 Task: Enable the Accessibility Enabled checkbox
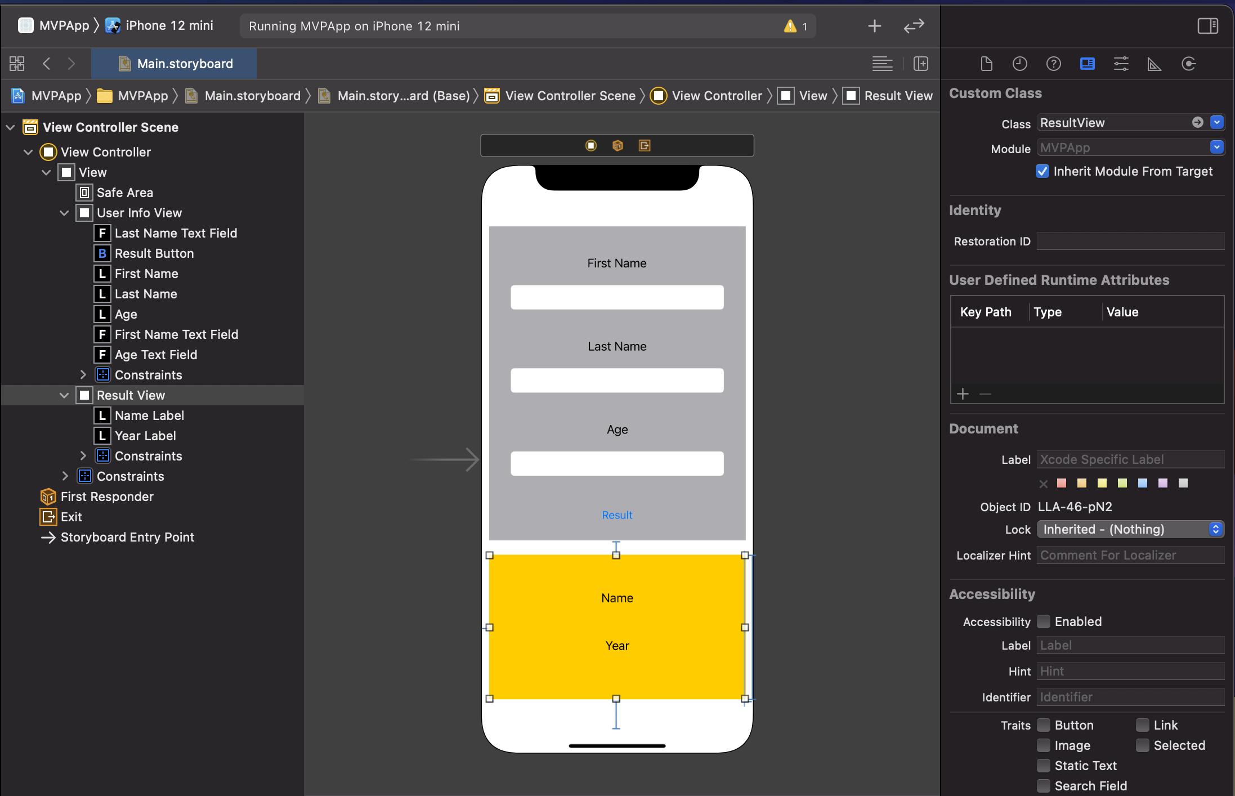tap(1044, 621)
